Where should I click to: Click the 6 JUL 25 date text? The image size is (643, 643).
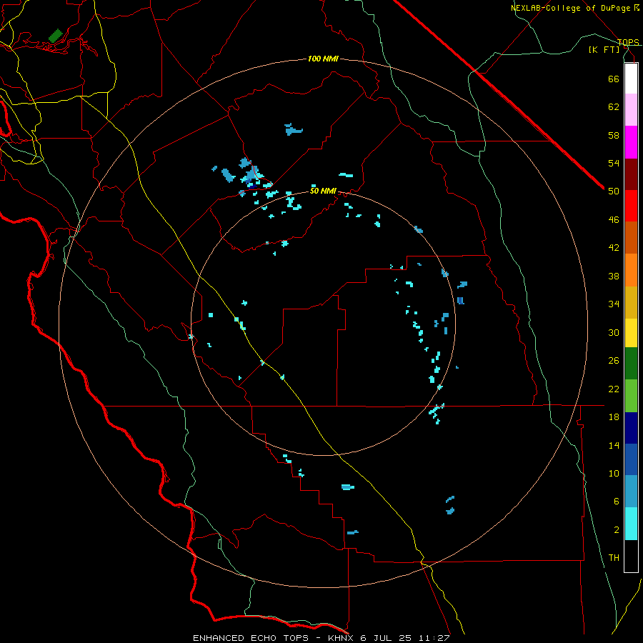point(387,638)
